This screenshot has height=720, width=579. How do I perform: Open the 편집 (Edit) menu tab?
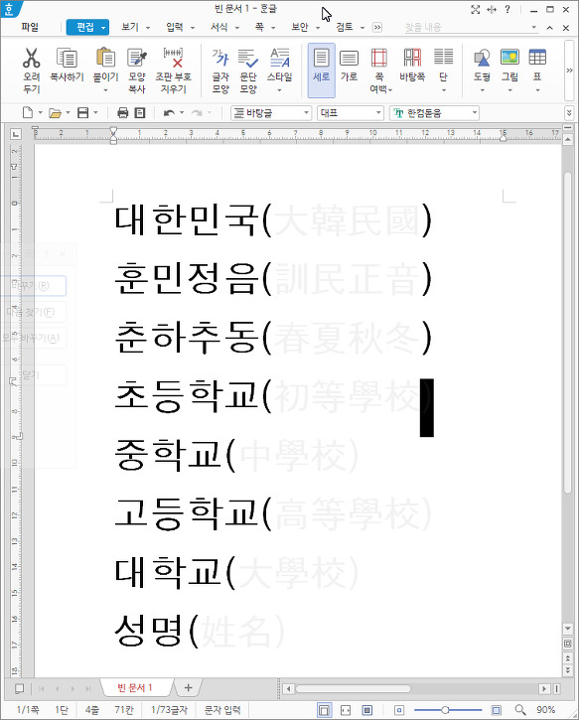click(87, 28)
